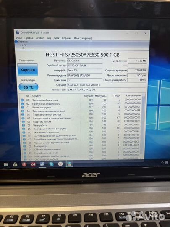Select the Скорость поиска attribute
The width and height of the screenshot is (170, 227).
[42, 122]
